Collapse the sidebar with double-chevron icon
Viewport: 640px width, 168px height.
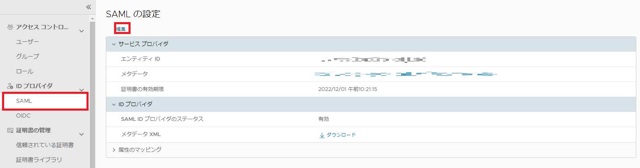pos(88,7)
